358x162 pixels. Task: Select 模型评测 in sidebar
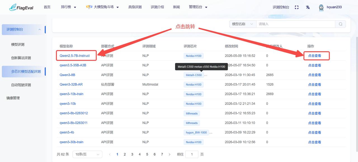pyautogui.click(x=18, y=44)
